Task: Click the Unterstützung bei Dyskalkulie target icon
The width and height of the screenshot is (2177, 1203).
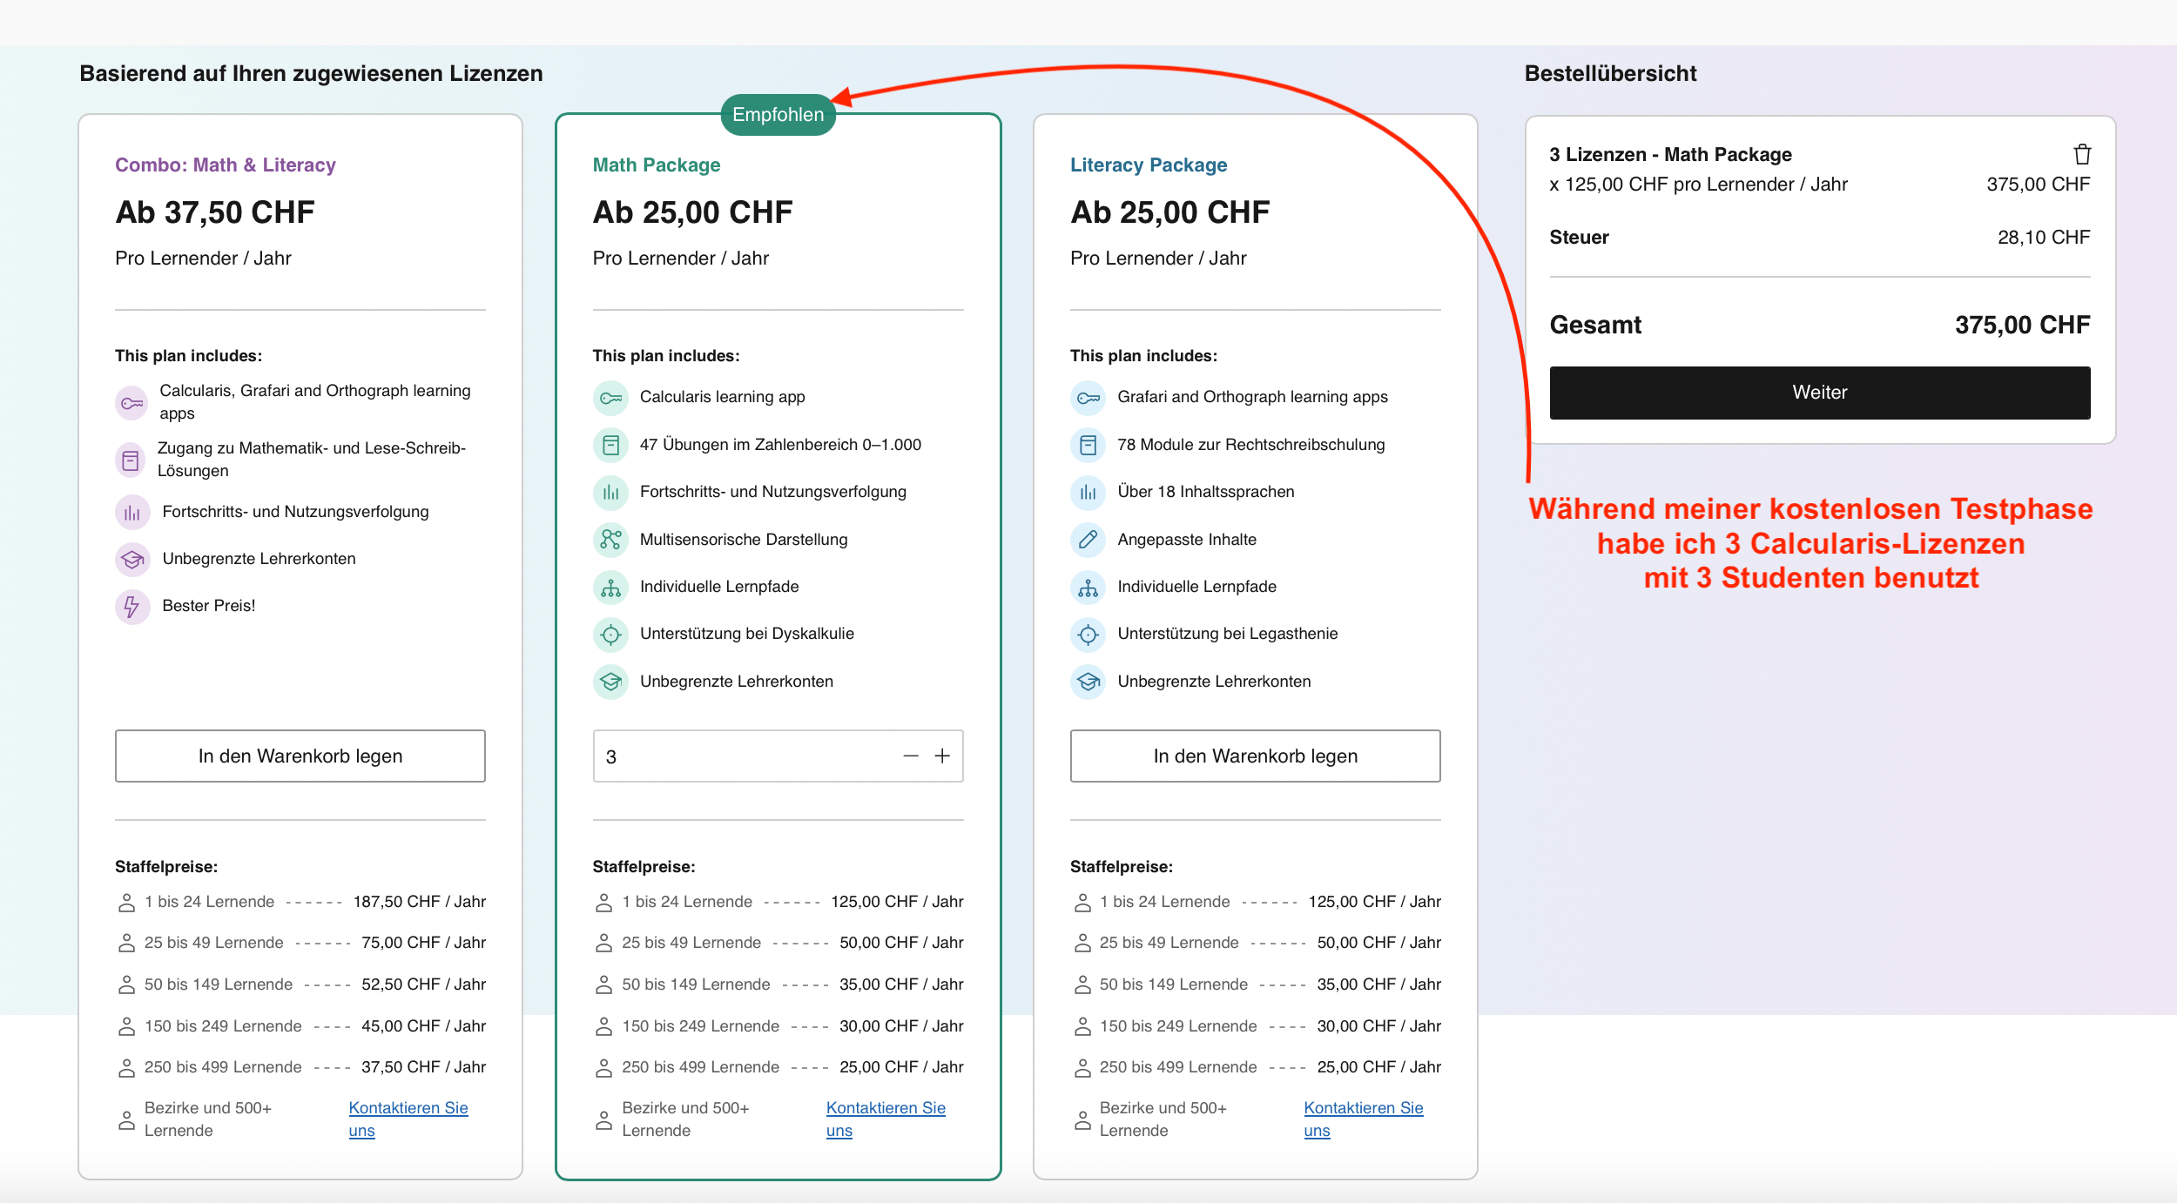Action: click(x=610, y=635)
